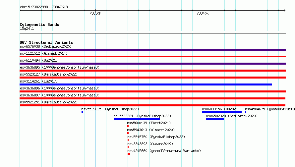Select the nsv5533381 (ByrskaBishop2022) label
The image size is (295, 167).
pos(142,116)
